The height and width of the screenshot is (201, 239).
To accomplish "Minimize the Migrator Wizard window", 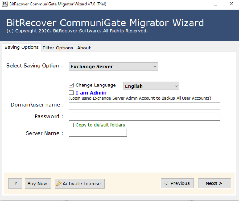I will [x=200, y=4].
